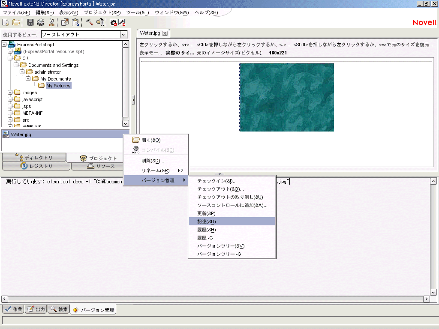Open the 使用するビュー combo box arrow
The width and height of the screenshot is (439, 329).
[123, 34]
